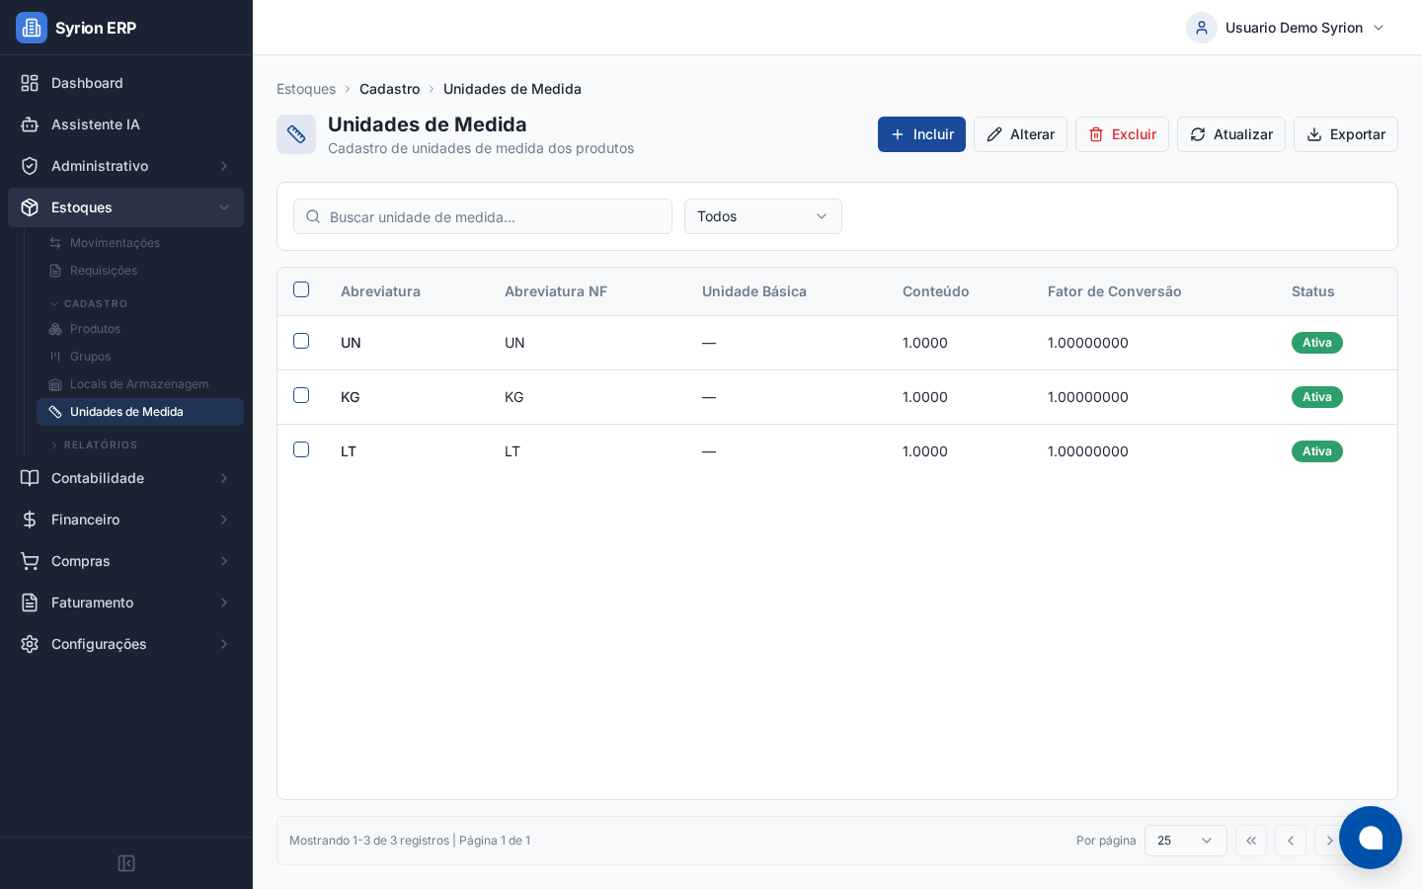
Task: Click the Exportar button
Action: [1346, 134]
